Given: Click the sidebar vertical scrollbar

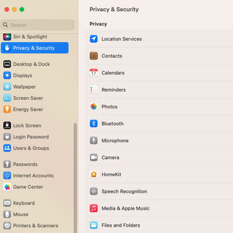Looking at the screenshot, I should (75, 178).
